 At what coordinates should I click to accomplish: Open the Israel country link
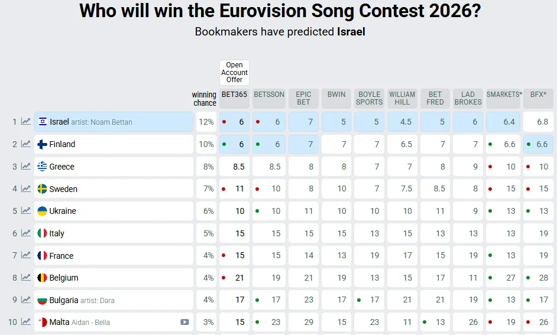point(59,122)
